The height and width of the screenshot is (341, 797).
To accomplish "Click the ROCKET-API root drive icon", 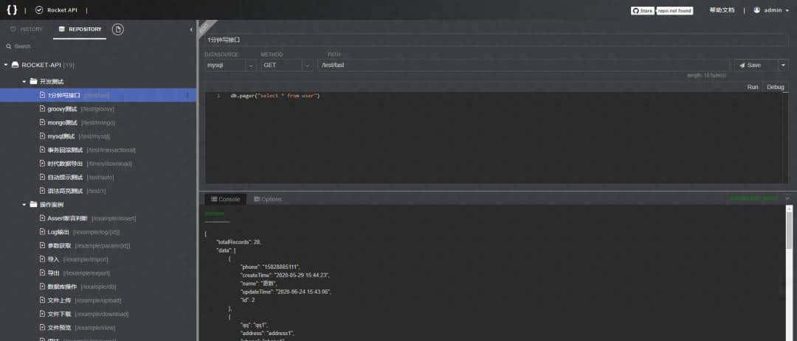I will [15, 65].
